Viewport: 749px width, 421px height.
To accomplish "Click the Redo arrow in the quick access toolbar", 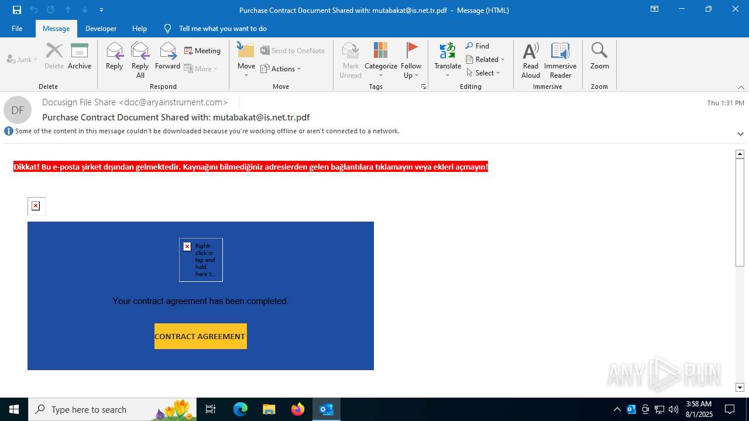I will pyautogui.click(x=51, y=10).
